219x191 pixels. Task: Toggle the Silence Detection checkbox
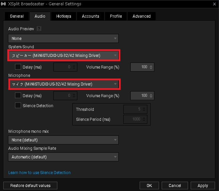pos(18,105)
